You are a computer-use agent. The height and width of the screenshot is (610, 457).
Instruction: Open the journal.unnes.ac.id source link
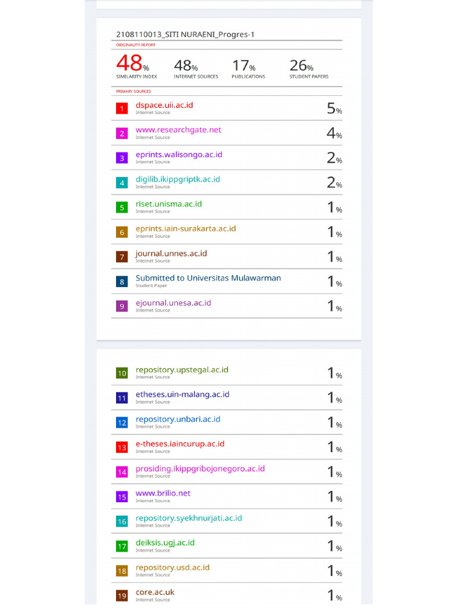point(171,254)
